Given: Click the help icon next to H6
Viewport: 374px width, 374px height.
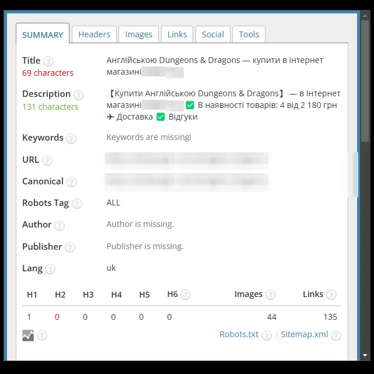Looking at the screenshot, I should point(186,295).
